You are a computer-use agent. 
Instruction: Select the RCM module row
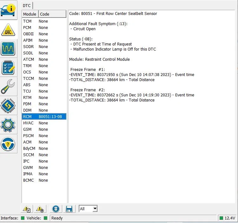pyautogui.click(x=44, y=117)
